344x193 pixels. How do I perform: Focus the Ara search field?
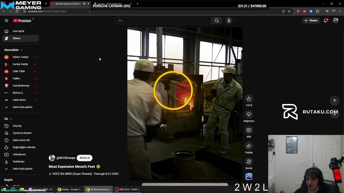click(x=163, y=20)
